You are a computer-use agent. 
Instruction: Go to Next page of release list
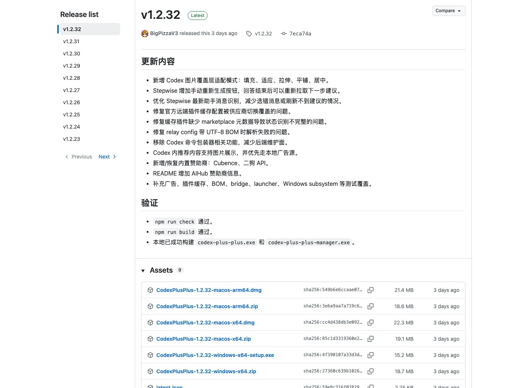(x=108, y=157)
